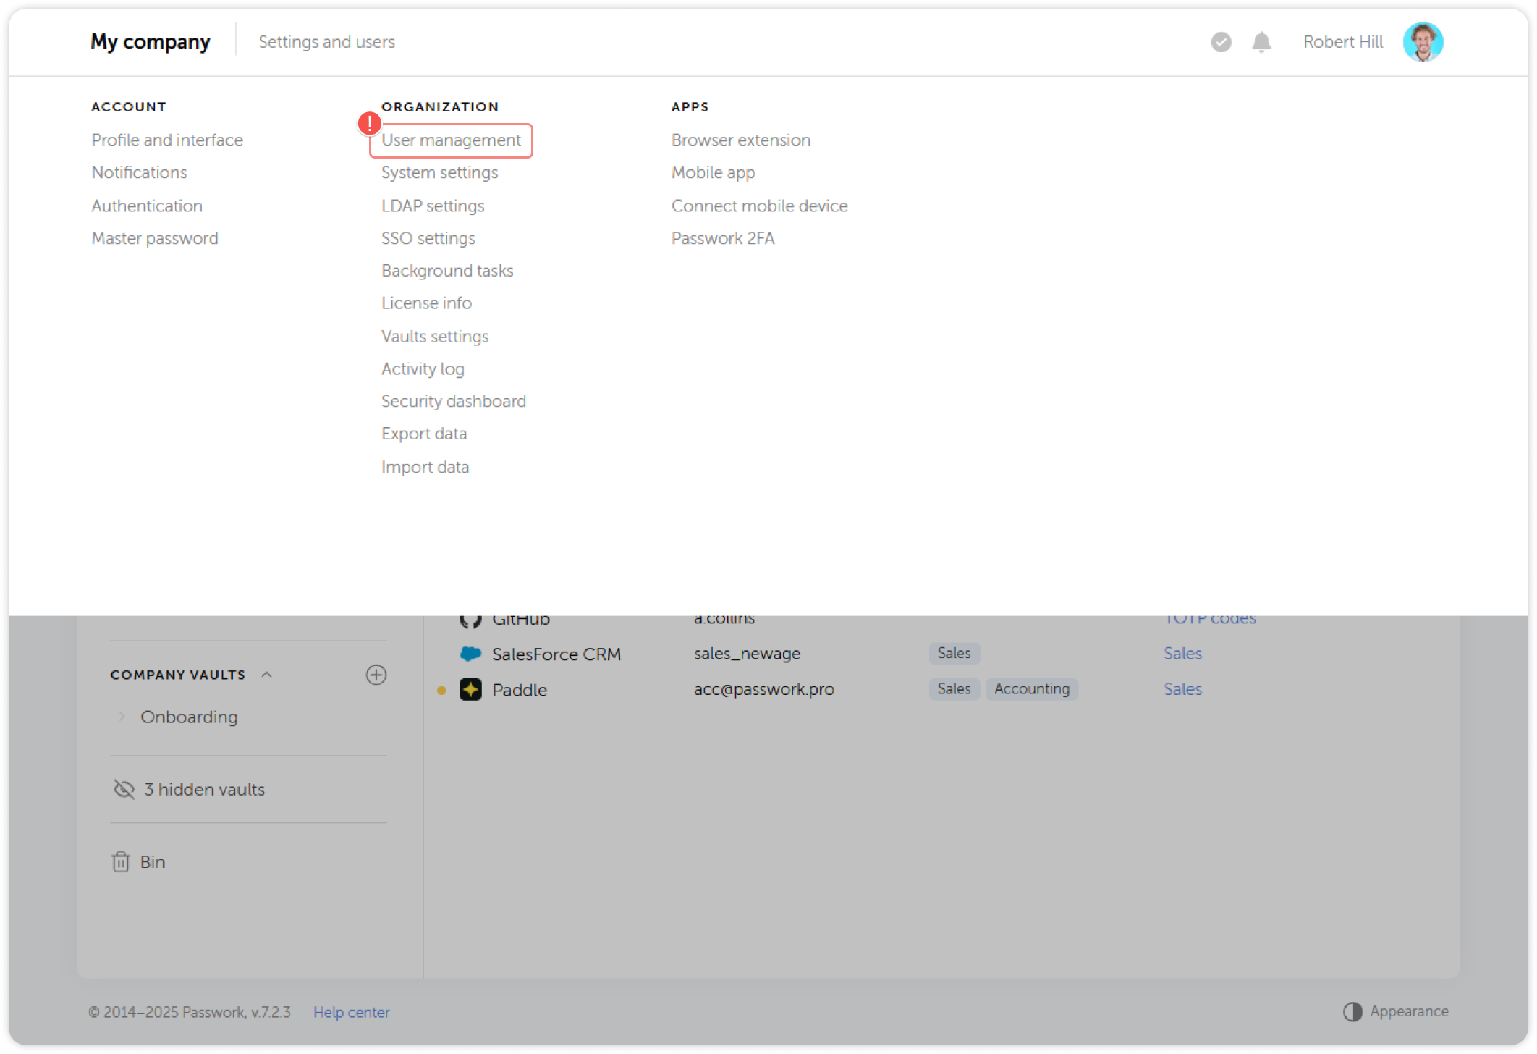
Task: Open the Bin via the trash icon
Action: pyautogui.click(x=121, y=861)
